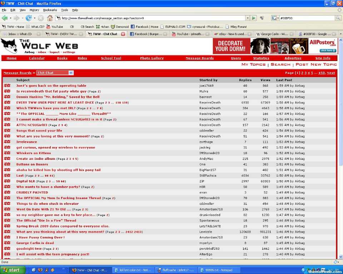The image size is (343, 274).
Task: Click the URL address field
Action: [150, 18]
